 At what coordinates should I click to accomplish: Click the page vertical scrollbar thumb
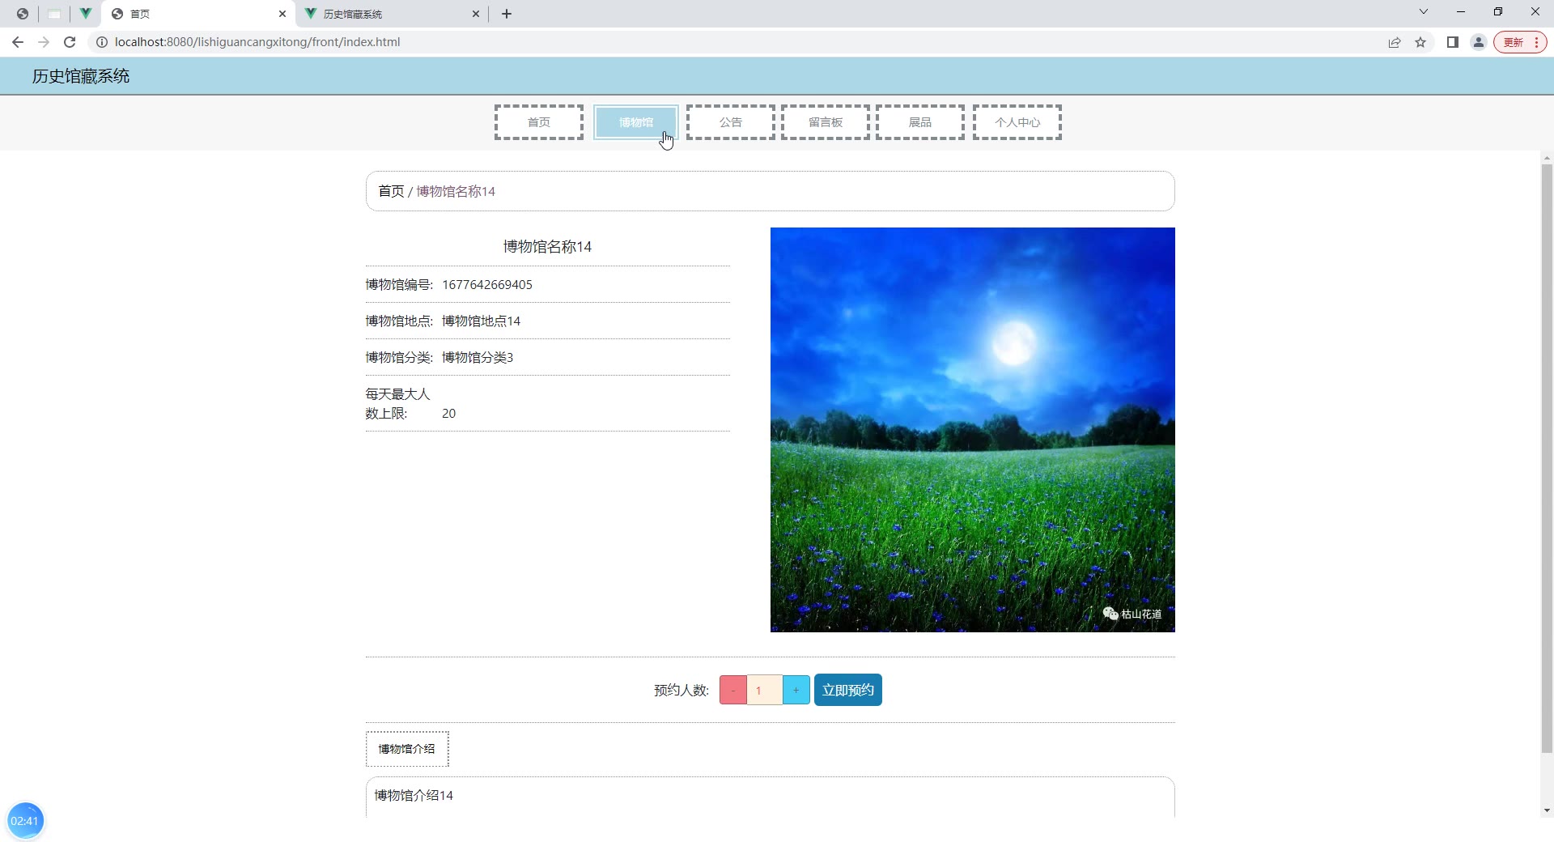pos(1547,457)
